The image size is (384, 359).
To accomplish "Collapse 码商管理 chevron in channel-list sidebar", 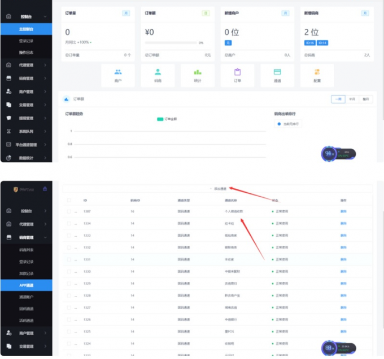I will [45, 237].
